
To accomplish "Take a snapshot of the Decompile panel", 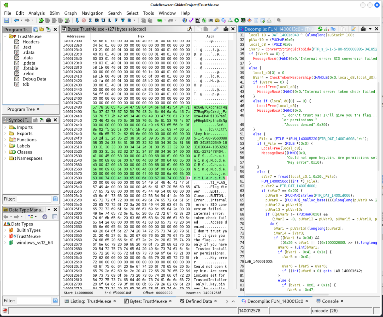I will click(363, 29).
